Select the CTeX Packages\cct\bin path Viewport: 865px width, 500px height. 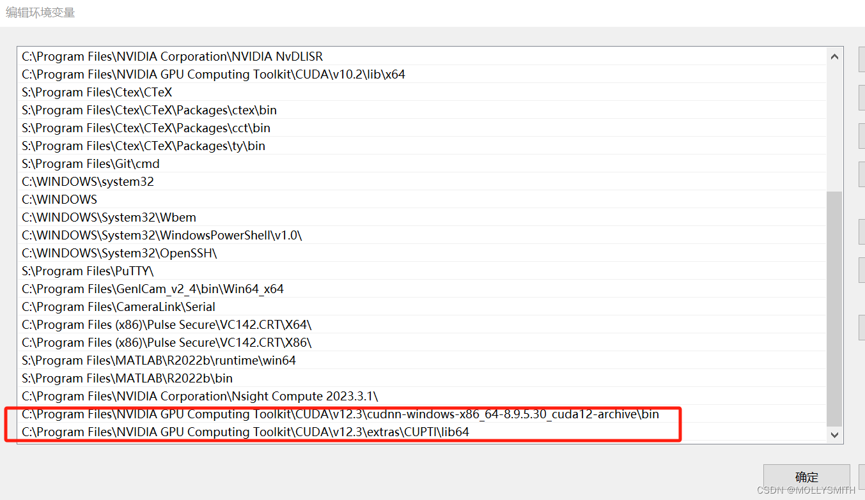coord(422,128)
